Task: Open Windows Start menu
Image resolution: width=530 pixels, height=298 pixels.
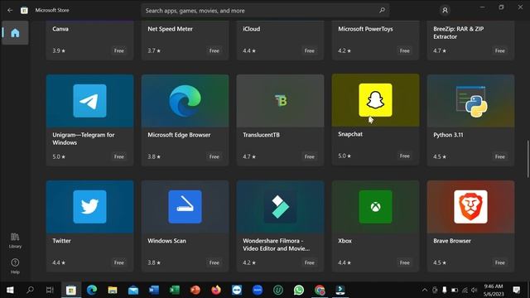Action: (x=10, y=290)
